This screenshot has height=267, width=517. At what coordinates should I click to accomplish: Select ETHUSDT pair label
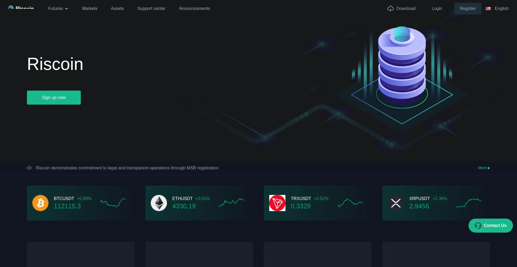[x=182, y=199]
